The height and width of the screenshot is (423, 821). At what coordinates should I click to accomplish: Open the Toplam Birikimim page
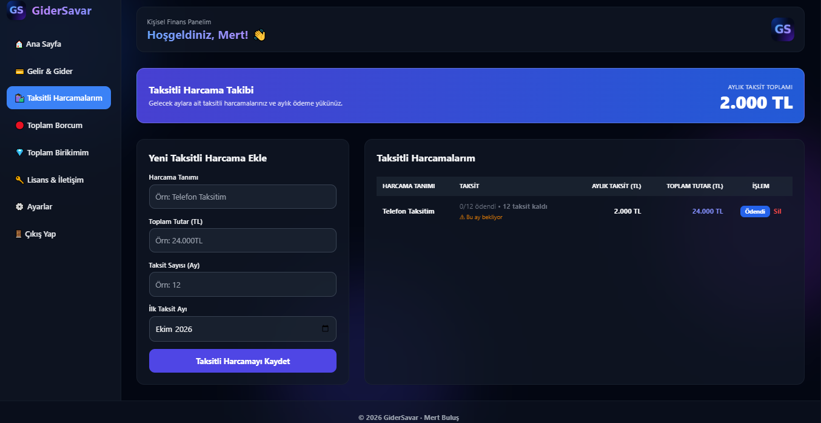pyautogui.click(x=59, y=153)
